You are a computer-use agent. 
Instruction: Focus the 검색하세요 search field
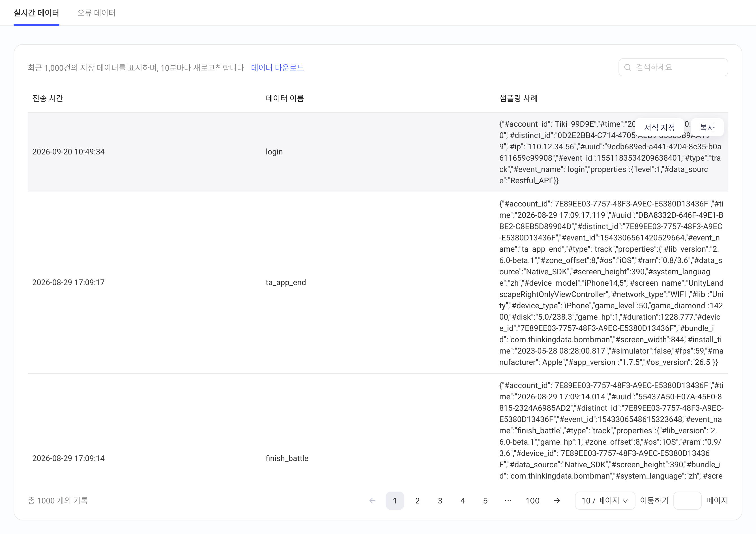[x=673, y=68]
